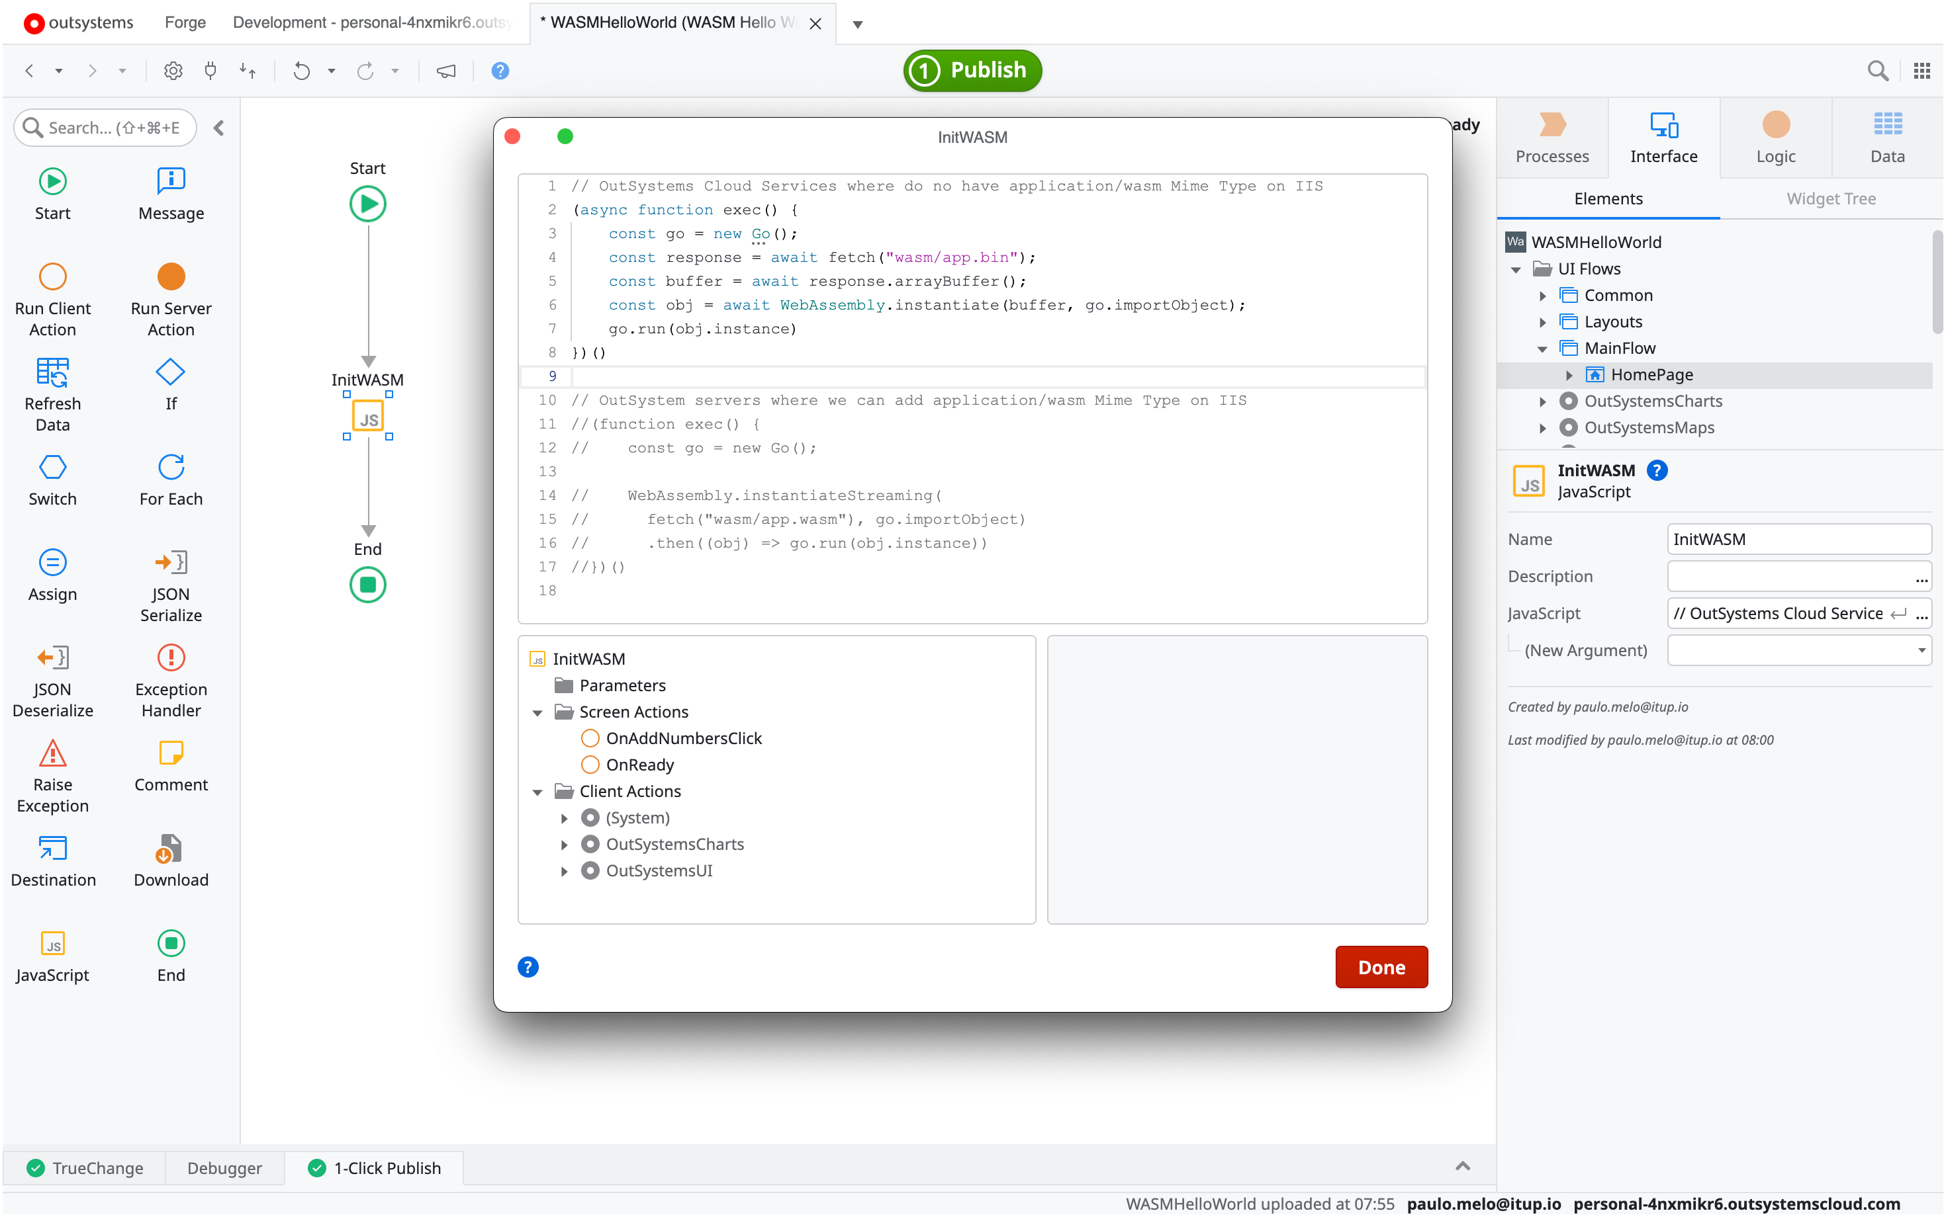Select the Run Server Action tool

(171, 298)
